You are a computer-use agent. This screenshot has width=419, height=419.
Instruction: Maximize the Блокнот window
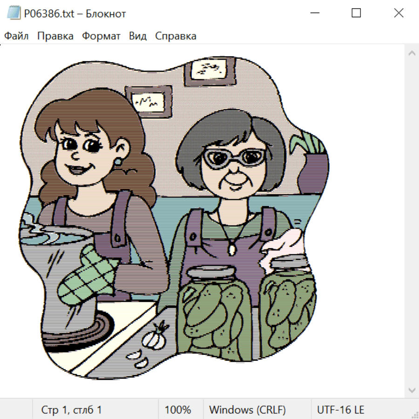point(356,13)
